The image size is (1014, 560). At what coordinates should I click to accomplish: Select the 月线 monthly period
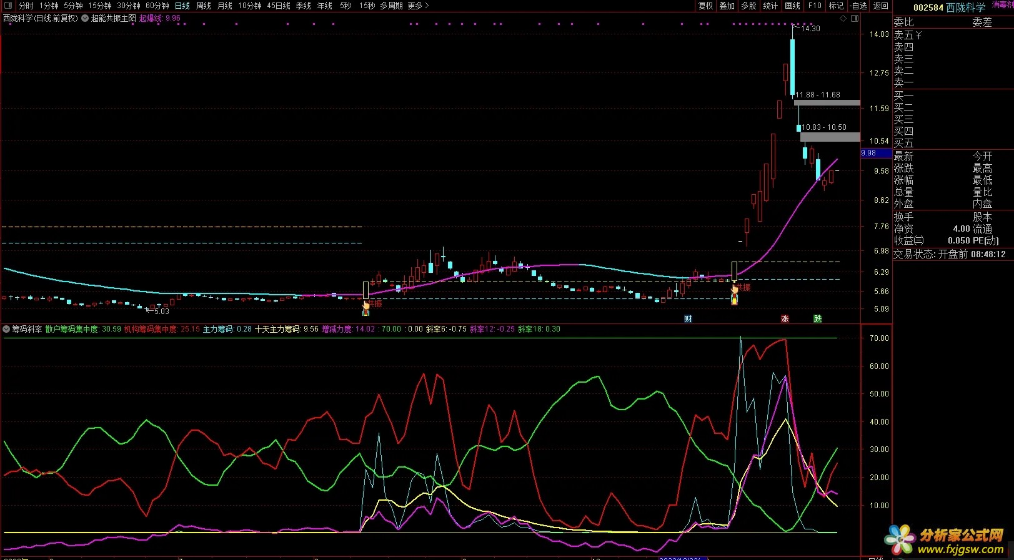[225, 6]
